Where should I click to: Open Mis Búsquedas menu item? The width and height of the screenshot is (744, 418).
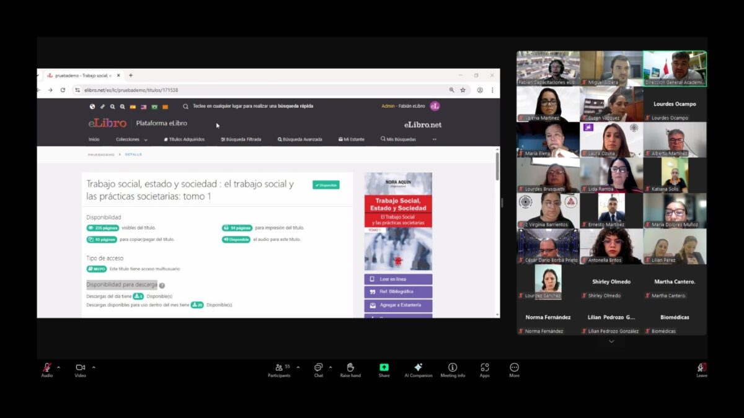[x=398, y=139]
